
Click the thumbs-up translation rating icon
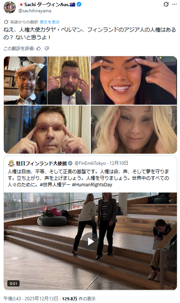pos(38,49)
